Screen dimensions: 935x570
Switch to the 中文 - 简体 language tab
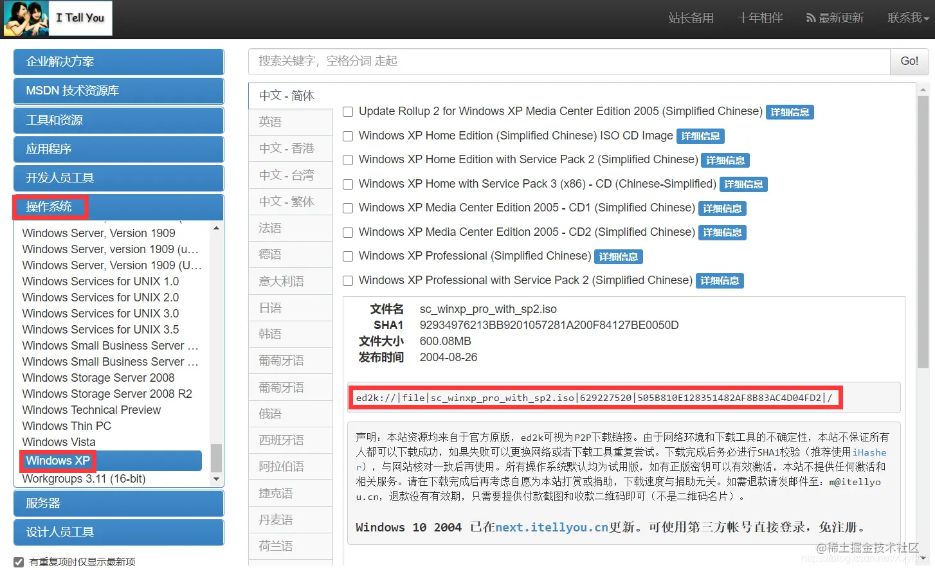(x=290, y=95)
